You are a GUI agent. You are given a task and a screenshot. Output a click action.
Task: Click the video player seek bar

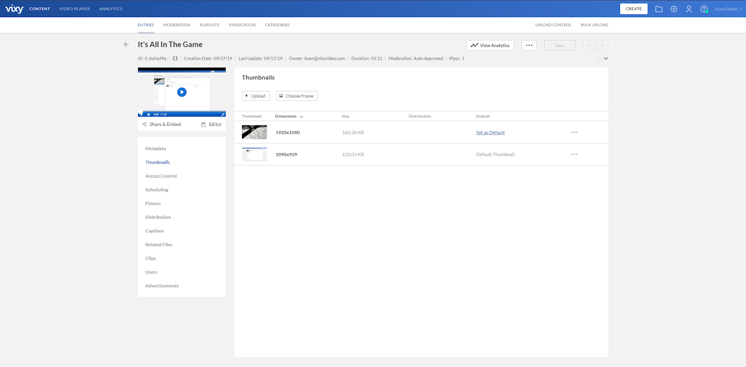click(x=182, y=111)
